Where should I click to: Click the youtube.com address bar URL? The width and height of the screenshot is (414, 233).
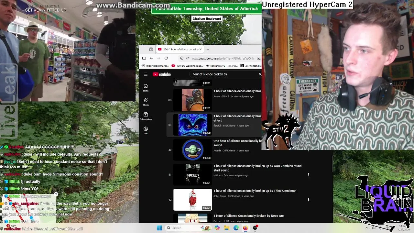(x=223, y=59)
